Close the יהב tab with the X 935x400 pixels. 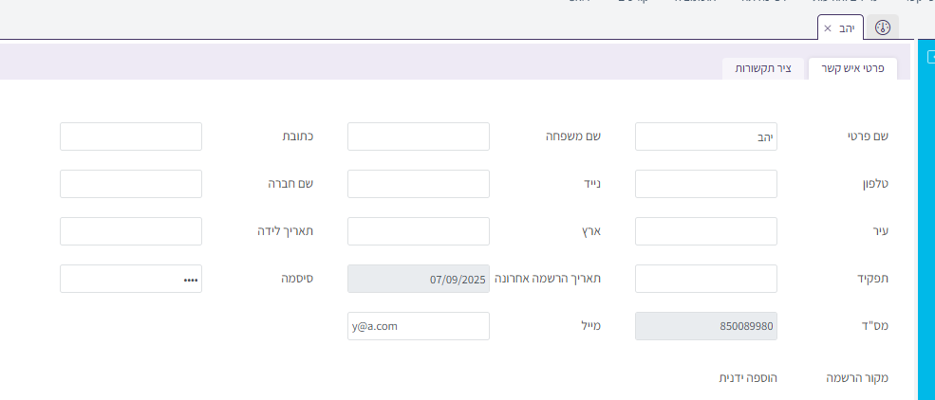[x=828, y=28]
